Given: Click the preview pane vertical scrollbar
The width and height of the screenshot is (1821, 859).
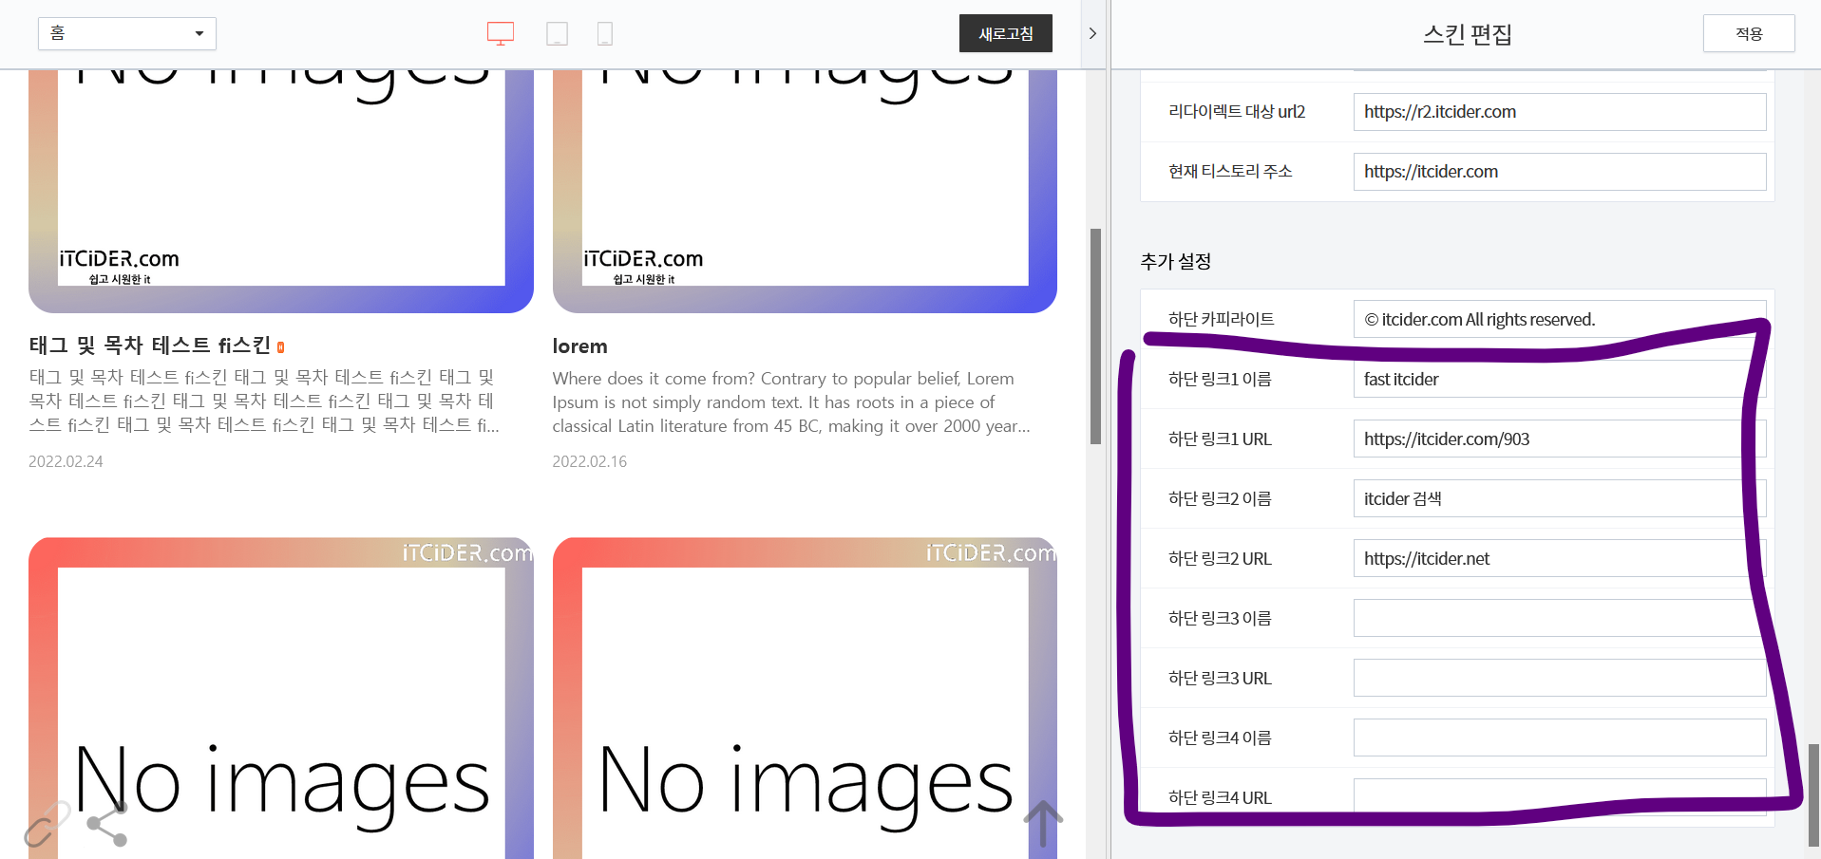Looking at the screenshot, I should pos(1095,336).
